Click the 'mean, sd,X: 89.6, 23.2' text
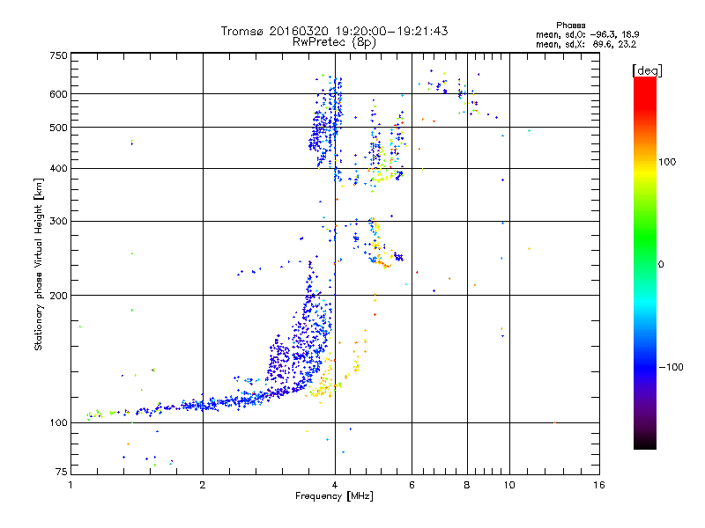Screen dimensions: 705x528 point(586,44)
